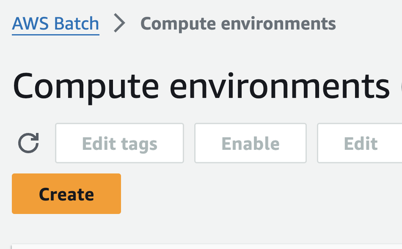Click the breadcrumb chevron separator
Screen dimensions: 402x249
120,23
